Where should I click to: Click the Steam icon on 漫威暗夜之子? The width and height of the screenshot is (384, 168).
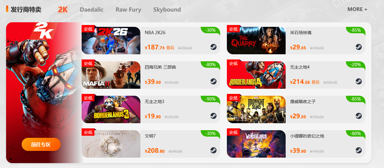pyautogui.click(x=358, y=116)
